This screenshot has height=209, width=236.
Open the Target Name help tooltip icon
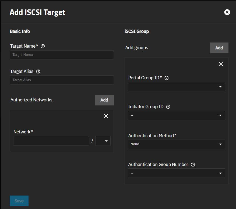[x=43, y=46]
